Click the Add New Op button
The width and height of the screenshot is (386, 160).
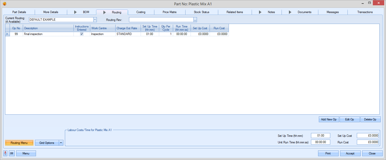coord(329,119)
